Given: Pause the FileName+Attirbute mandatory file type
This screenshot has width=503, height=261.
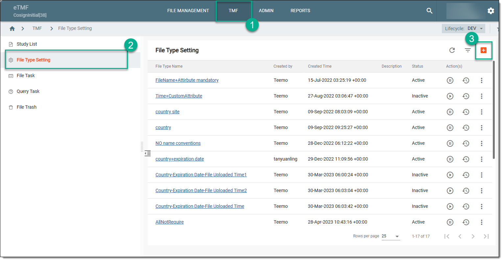Looking at the screenshot, I should click(x=450, y=80).
